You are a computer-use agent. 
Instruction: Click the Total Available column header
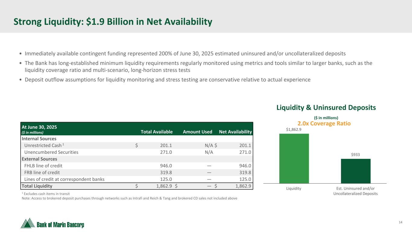157,132
